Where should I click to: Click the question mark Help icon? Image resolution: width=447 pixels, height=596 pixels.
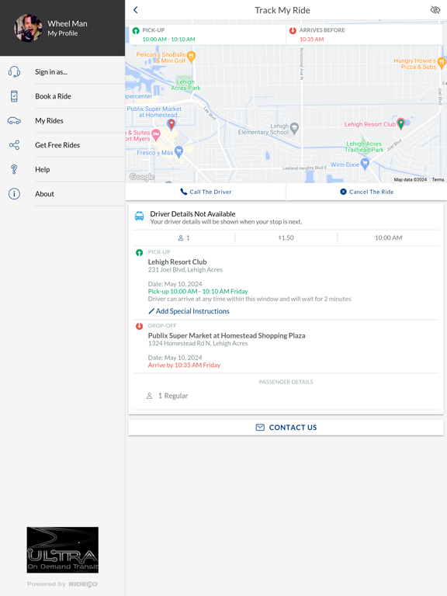14,169
